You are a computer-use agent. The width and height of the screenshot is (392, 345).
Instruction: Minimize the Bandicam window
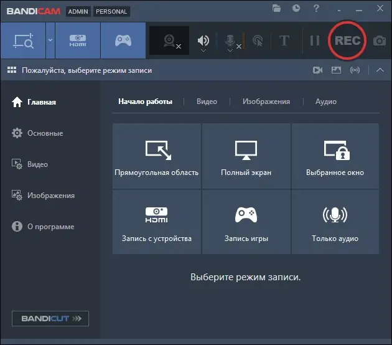click(x=359, y=11)
